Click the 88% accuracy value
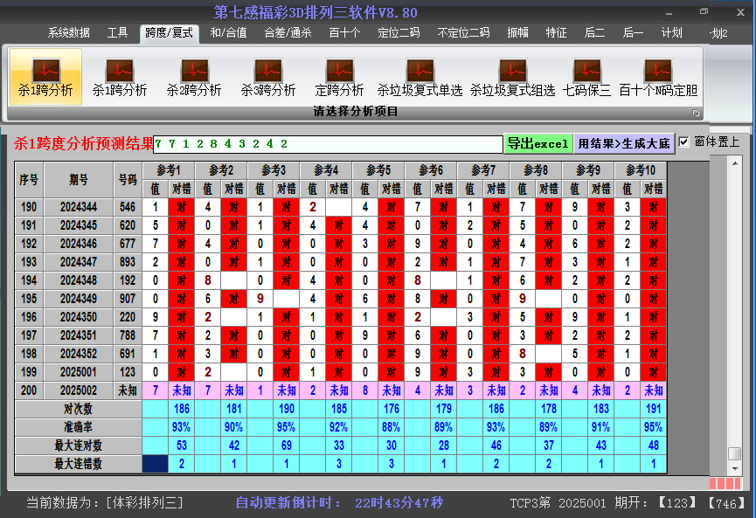This screenshot has width=756, height=518. coord(392,427)
